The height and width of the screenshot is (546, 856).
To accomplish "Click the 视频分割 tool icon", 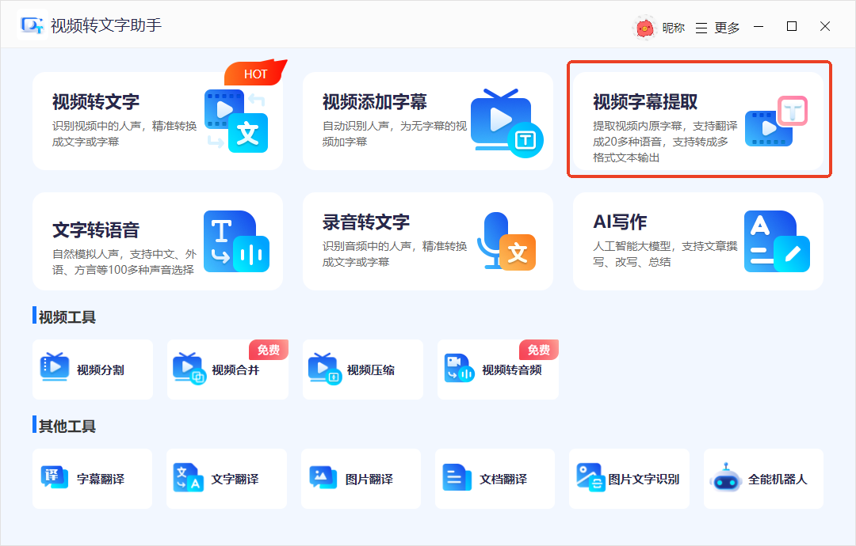I will click(55, 366).
